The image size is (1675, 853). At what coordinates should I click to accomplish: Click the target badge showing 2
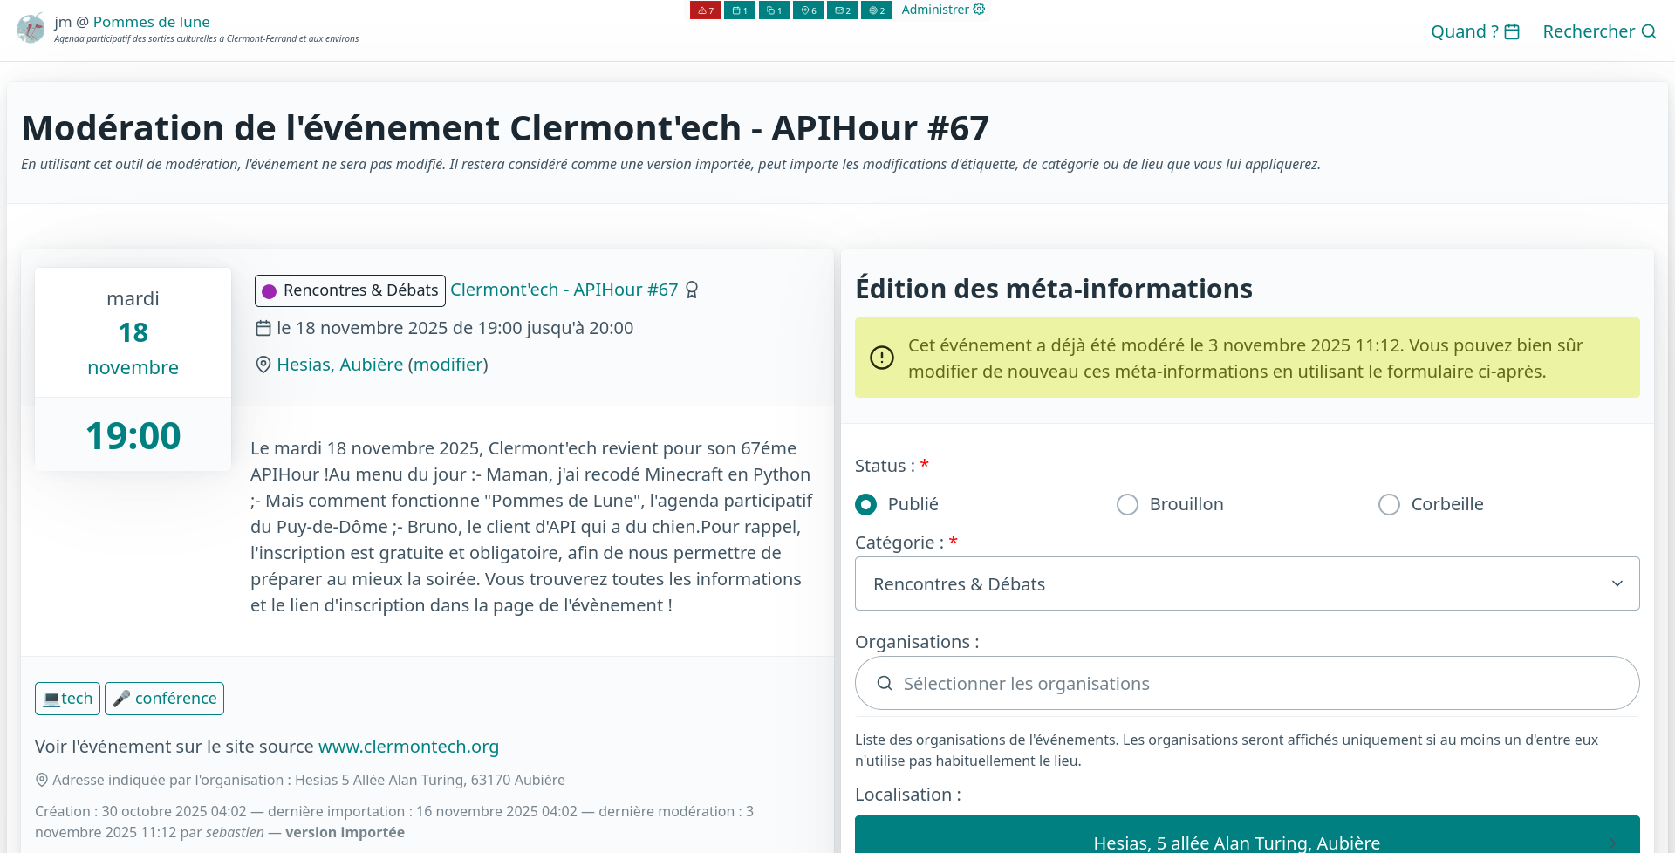pyautogui.click(x=876, y=10)
